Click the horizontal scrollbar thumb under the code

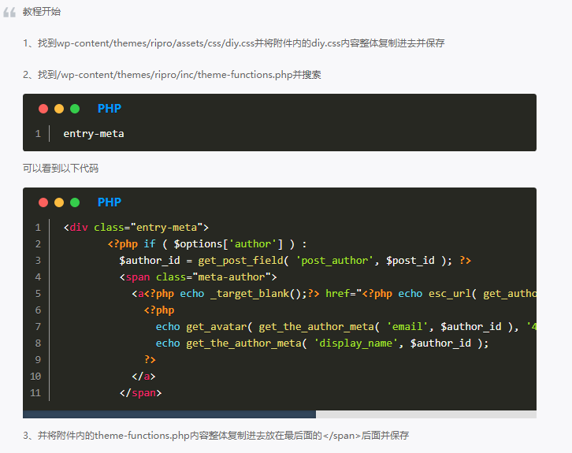tap(169, 414)
